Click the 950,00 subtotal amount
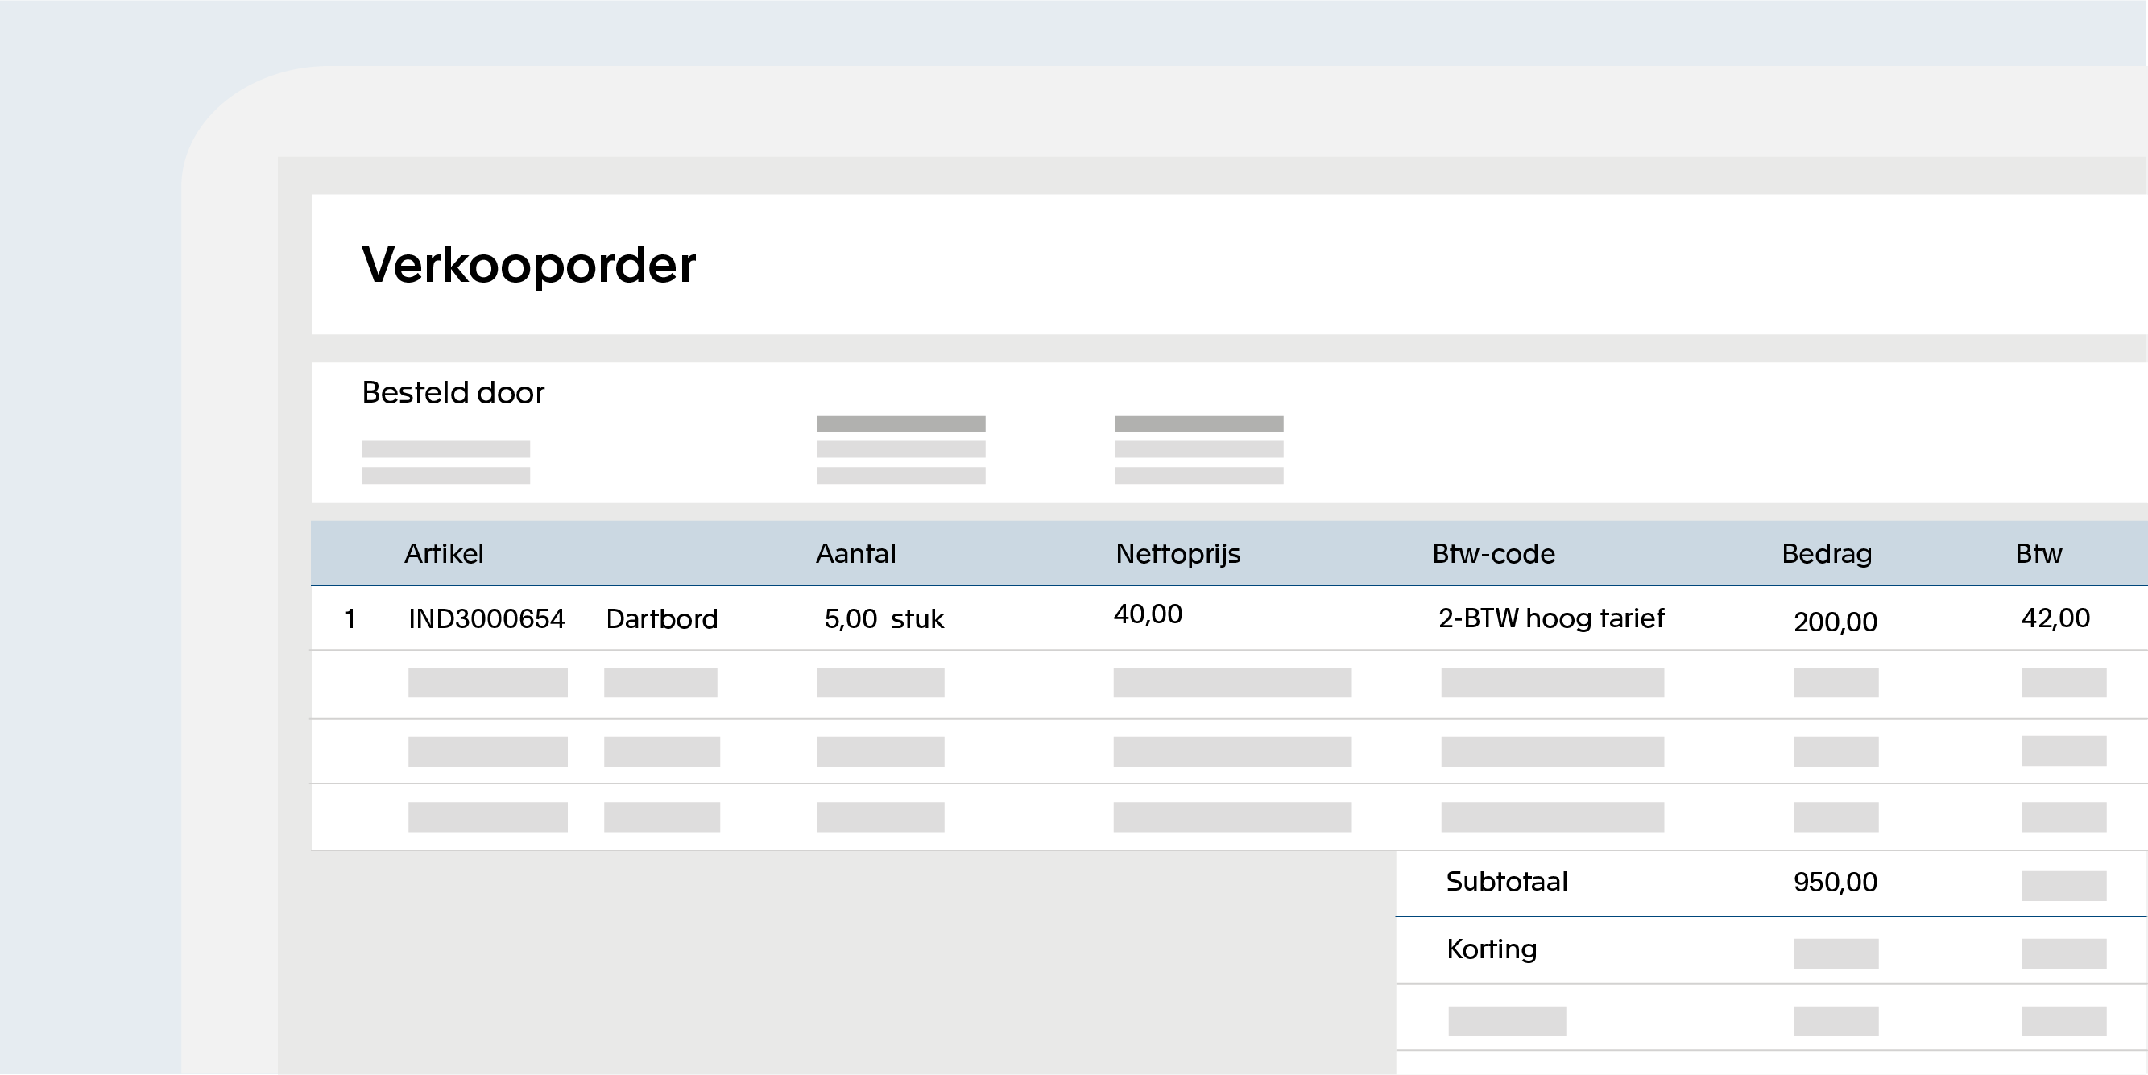Image resolution: width=2148 pixels, height=1075 pixels. pyautogui.click(x=1835, y=883)
